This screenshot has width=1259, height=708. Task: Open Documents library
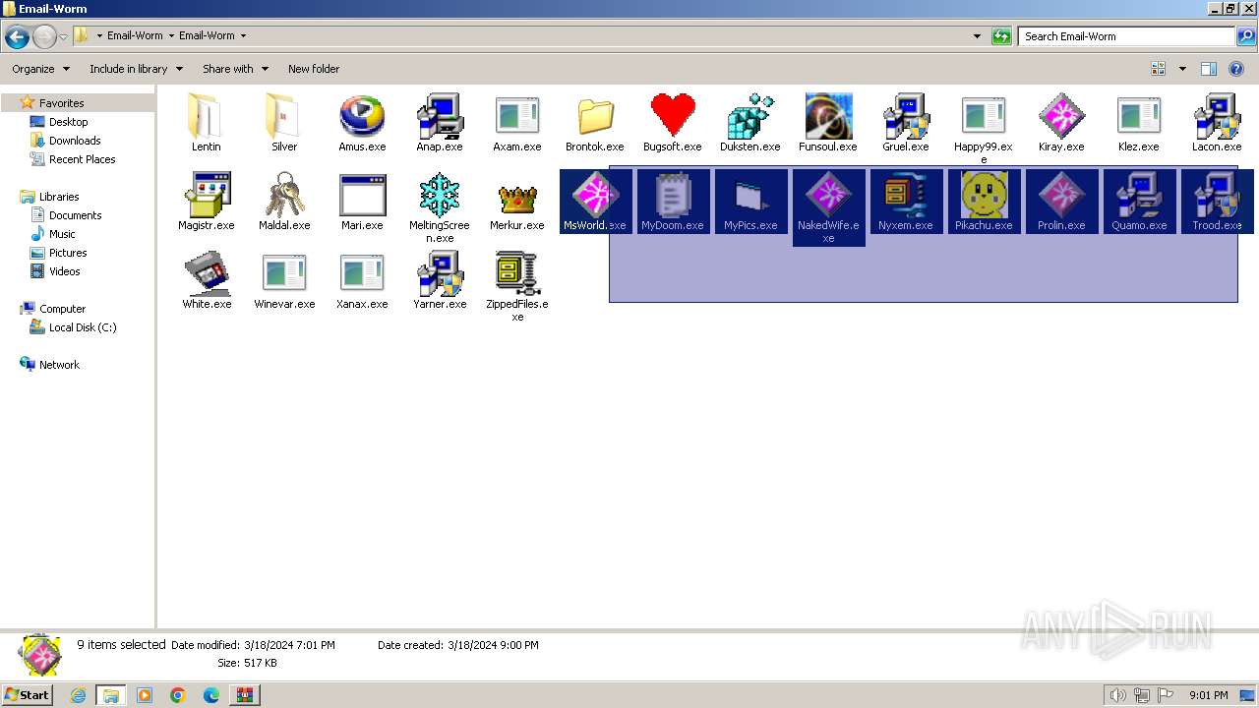pyautogui.click(x=75, y=215)
